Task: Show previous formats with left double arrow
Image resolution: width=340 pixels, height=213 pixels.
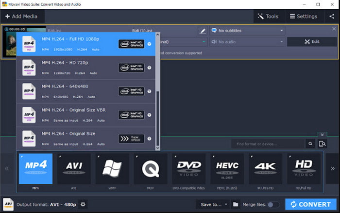Action: pos(7,168)
